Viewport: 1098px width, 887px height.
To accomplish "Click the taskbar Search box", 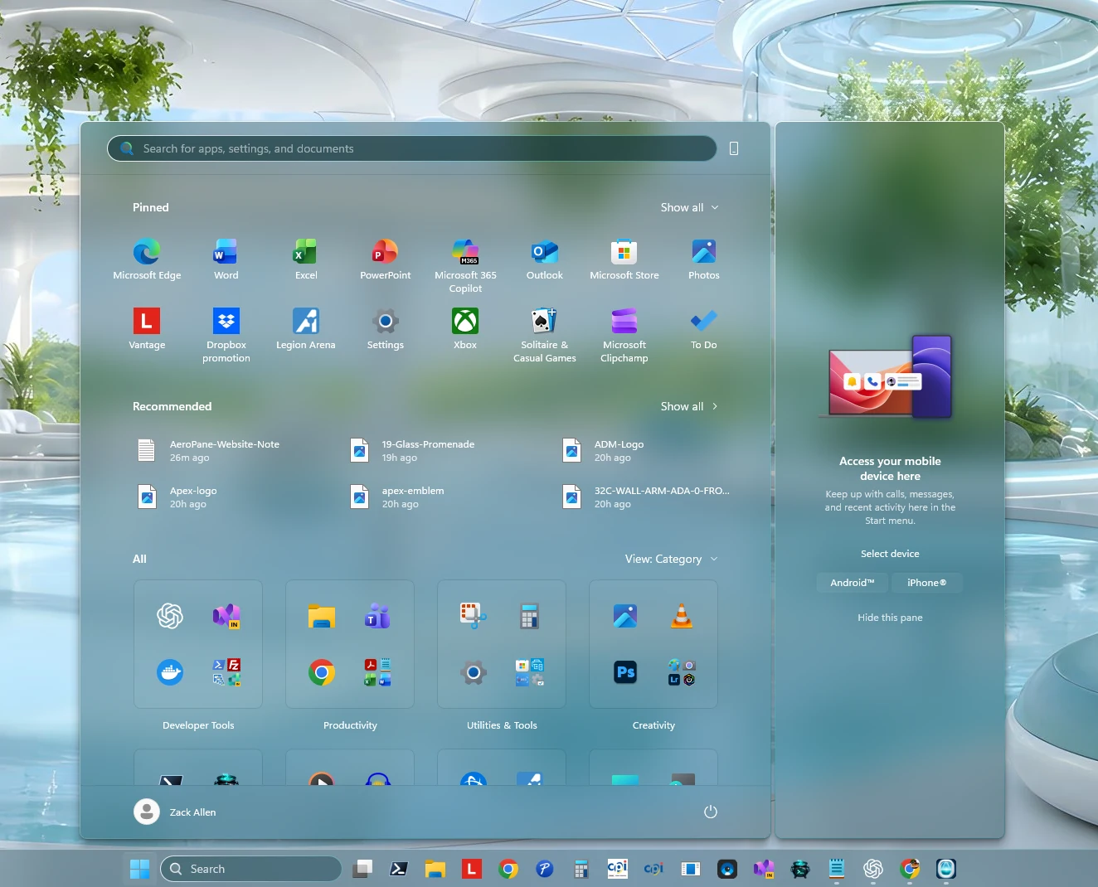I will 251,869.
